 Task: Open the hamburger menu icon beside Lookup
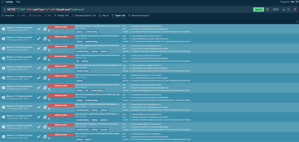click(2, 2)
